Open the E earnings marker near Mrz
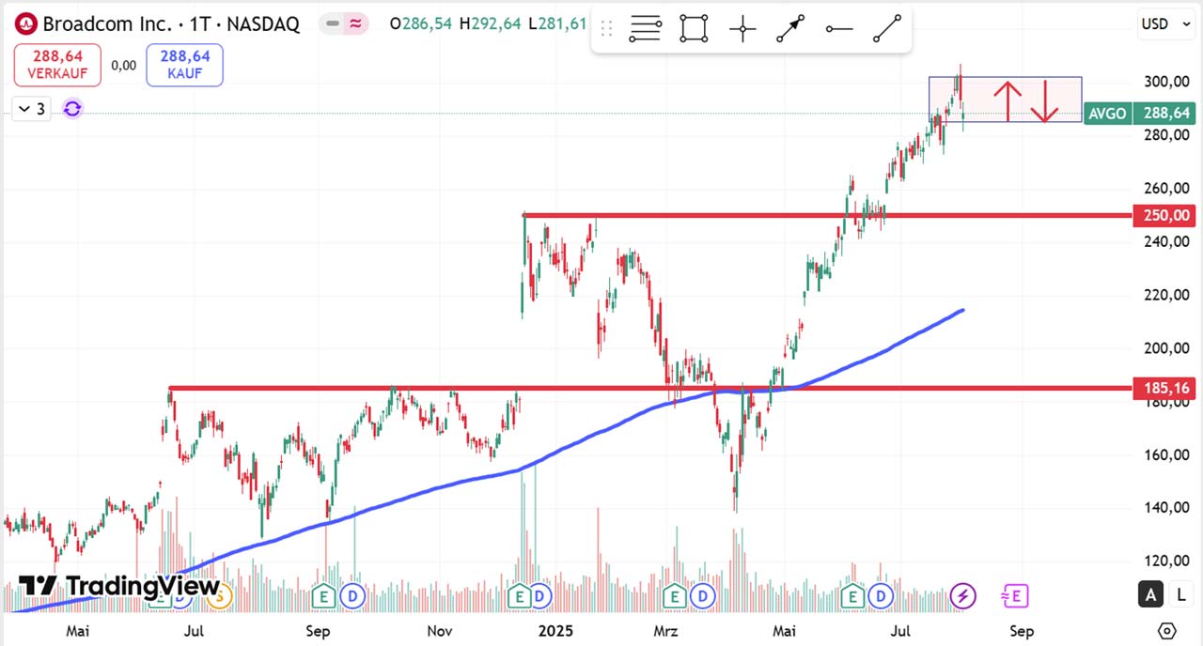The image size is (1203, 646). (x=674, y=595)
